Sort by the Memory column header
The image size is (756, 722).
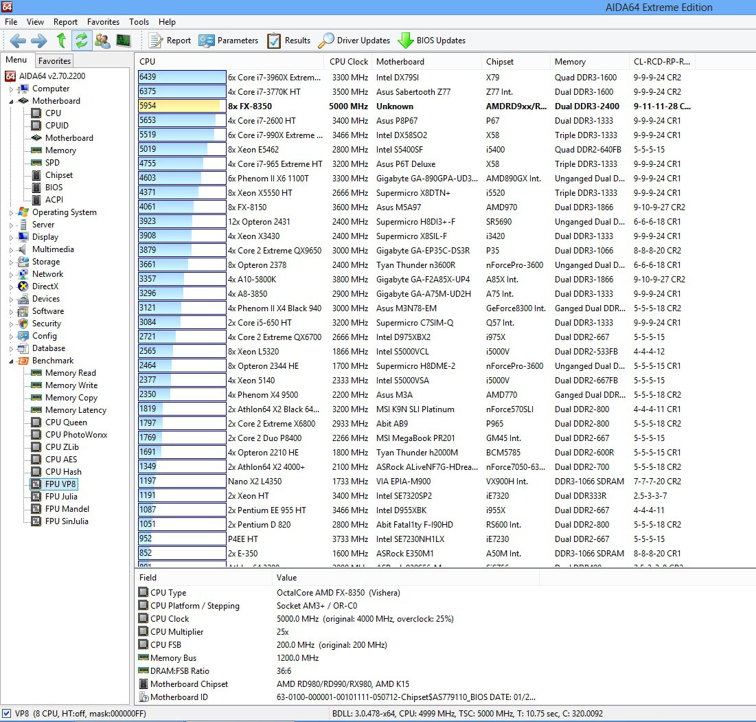point(590,62)
